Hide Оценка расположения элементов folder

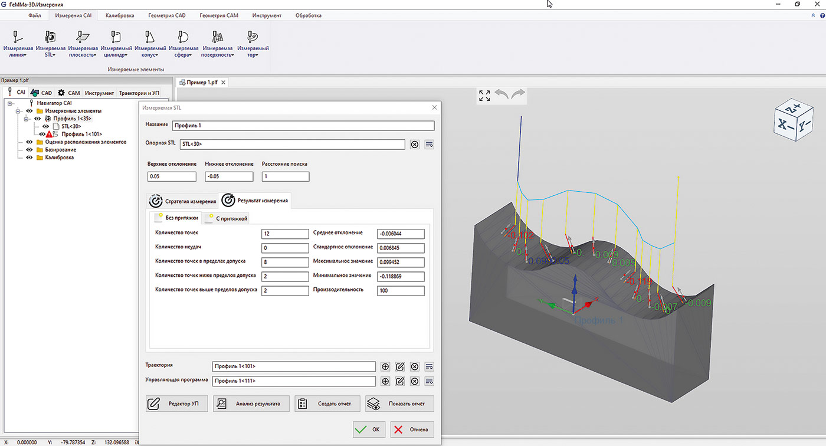point(29,142)
